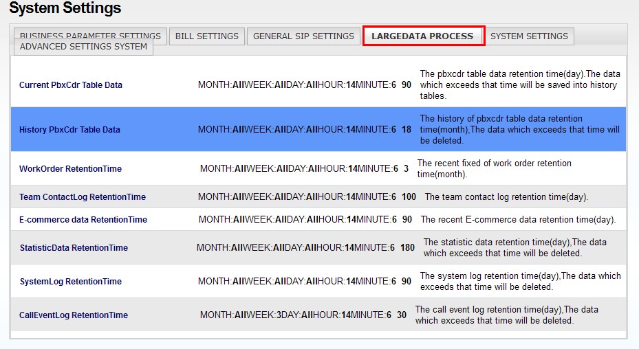Screen dimensions: 639x349
Task: Select the LargeData Process tab
Action: [x=423, y=36]
